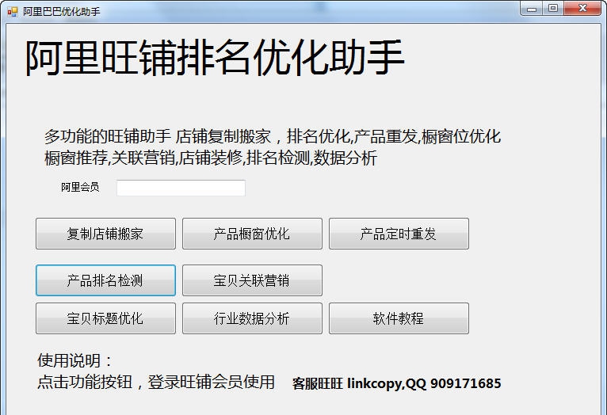Click the app icon in title bar
The height and width of the screenshot is (415, 607).
(x=13, y=12)
